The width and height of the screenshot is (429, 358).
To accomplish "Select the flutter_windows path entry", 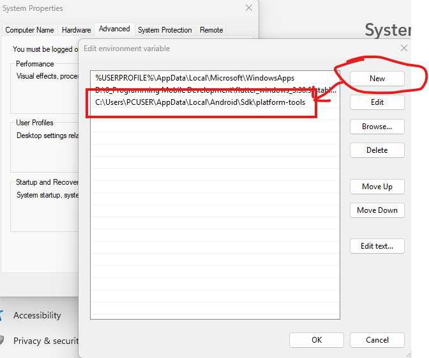I will point(214,90).
